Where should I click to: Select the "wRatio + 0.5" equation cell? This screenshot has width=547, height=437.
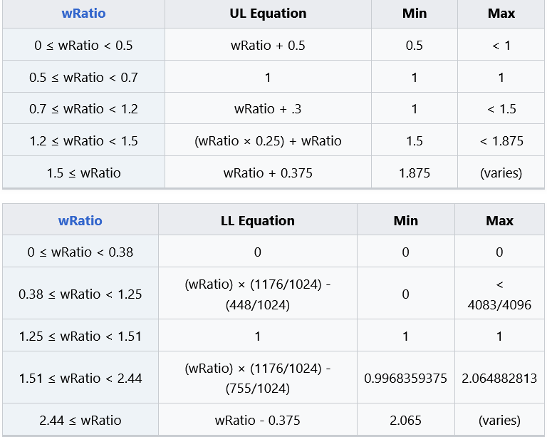pos(268,46)
